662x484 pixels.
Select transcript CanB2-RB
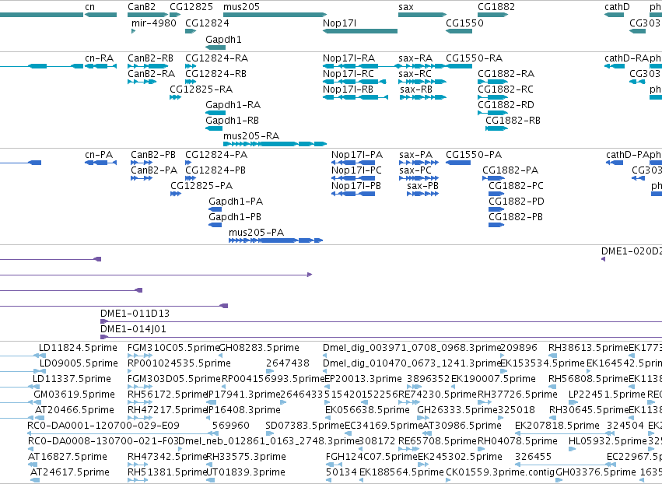pos(150,58)
